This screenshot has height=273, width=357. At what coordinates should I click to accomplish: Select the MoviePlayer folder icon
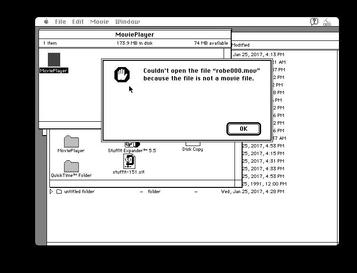(x=71, y=141)
